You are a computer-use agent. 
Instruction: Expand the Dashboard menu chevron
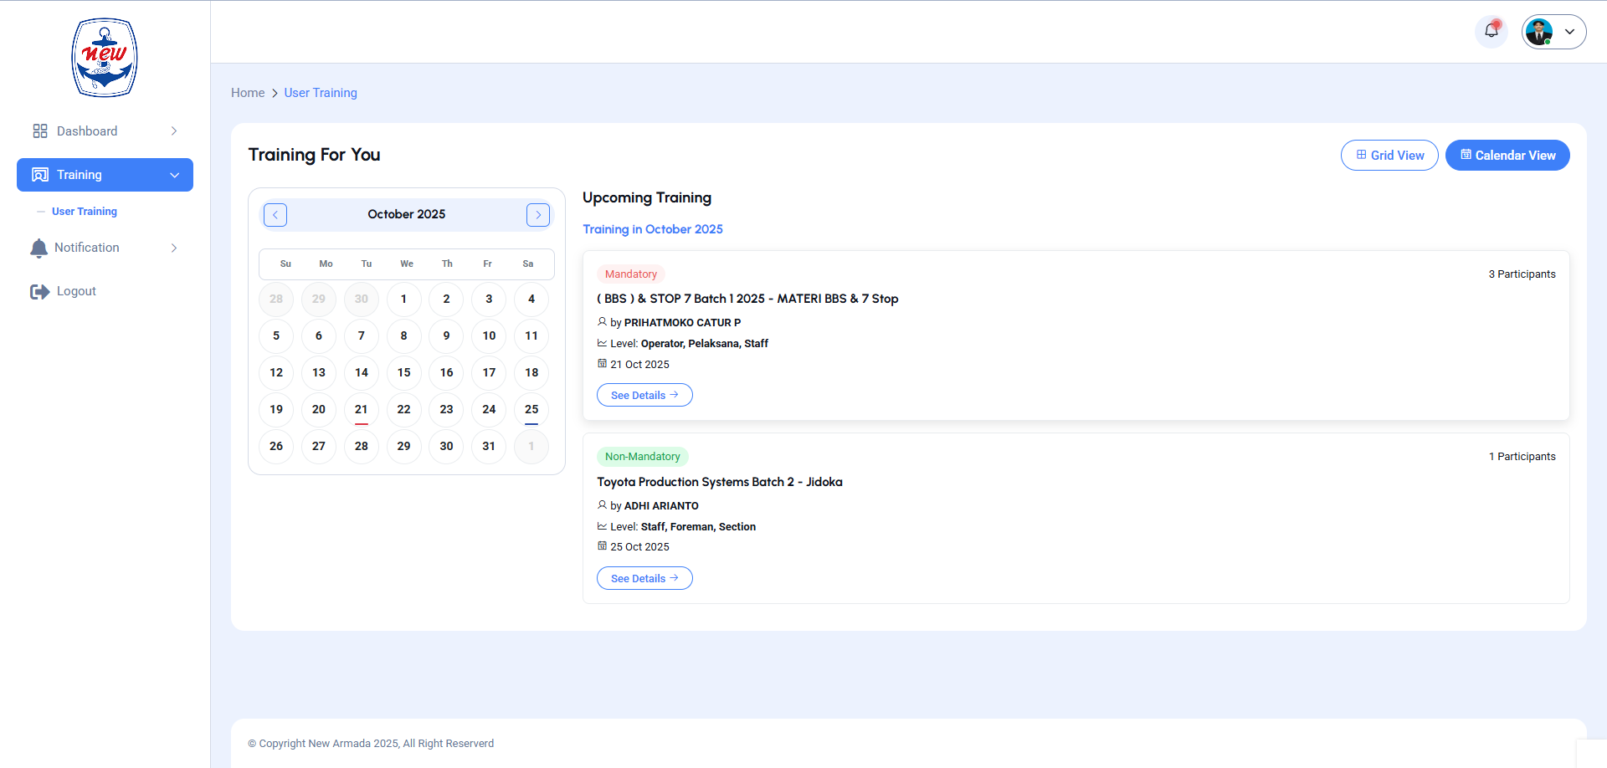174,131
